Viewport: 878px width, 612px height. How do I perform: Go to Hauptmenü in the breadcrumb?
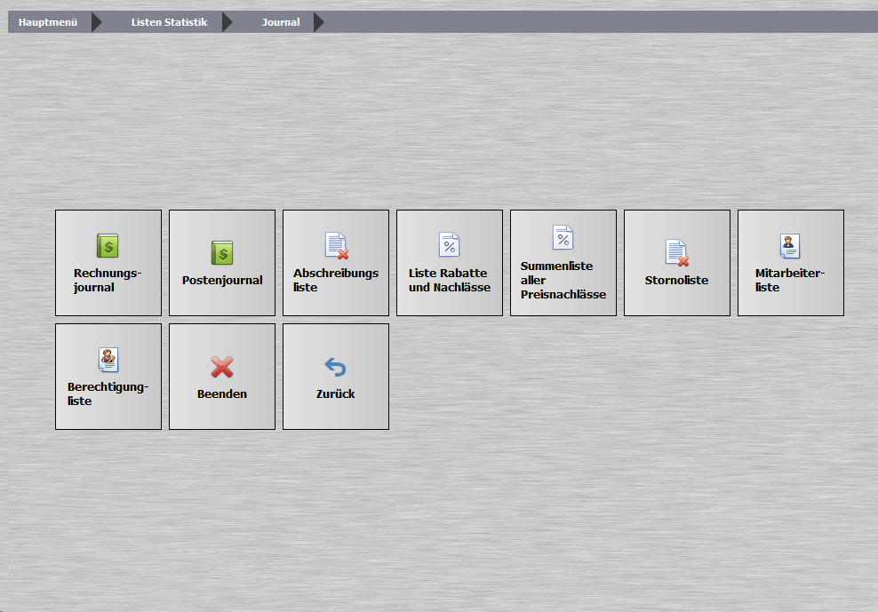point(48,22)
